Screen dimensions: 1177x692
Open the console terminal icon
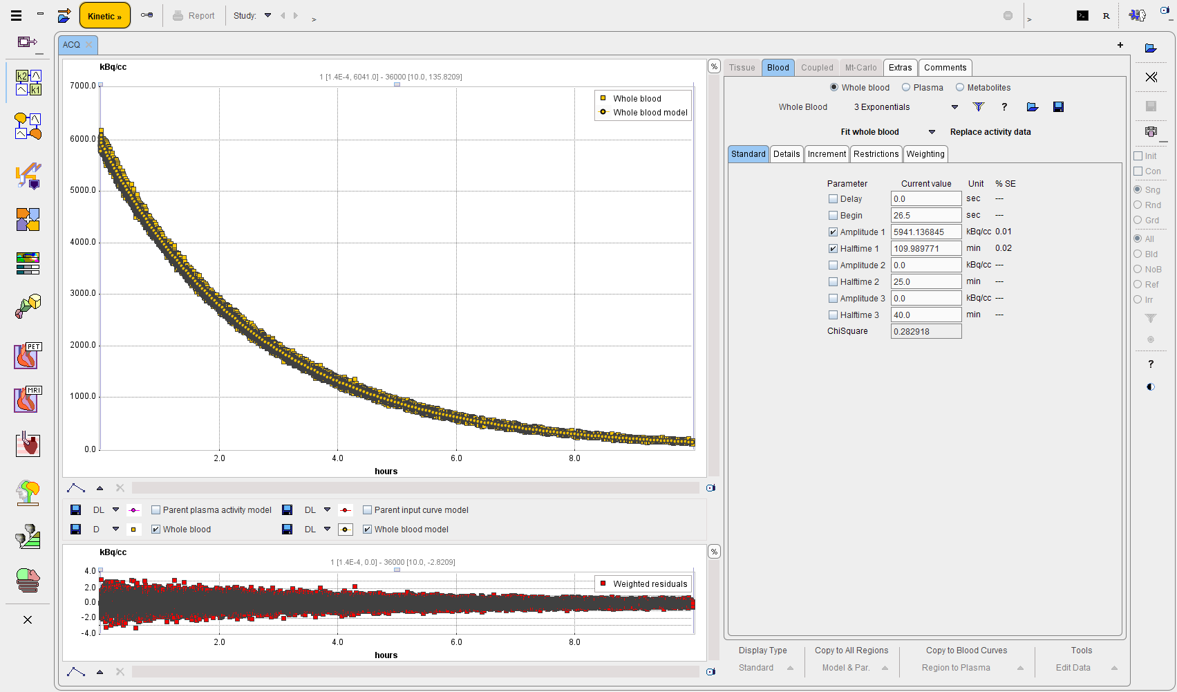[1082, 15]
